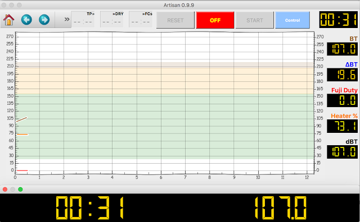
Task: Click green zoom button of bottom window
Action: (x=20, y=189)
